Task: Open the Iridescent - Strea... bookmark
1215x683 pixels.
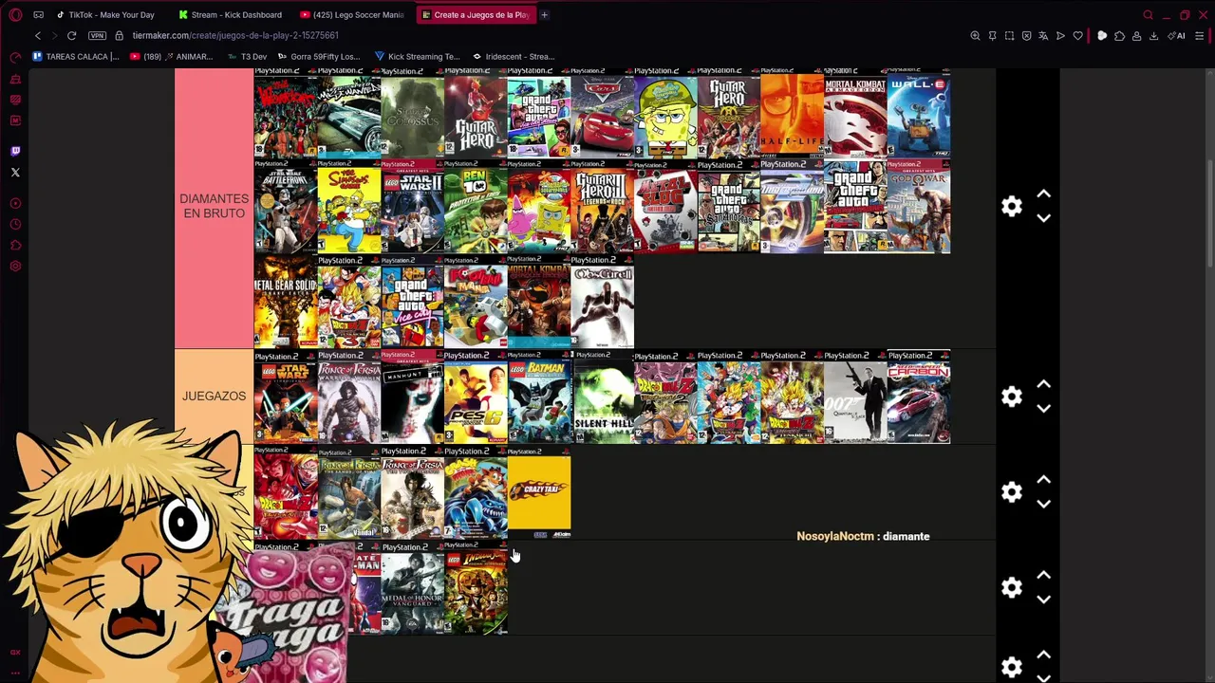Action: (514, 56)
